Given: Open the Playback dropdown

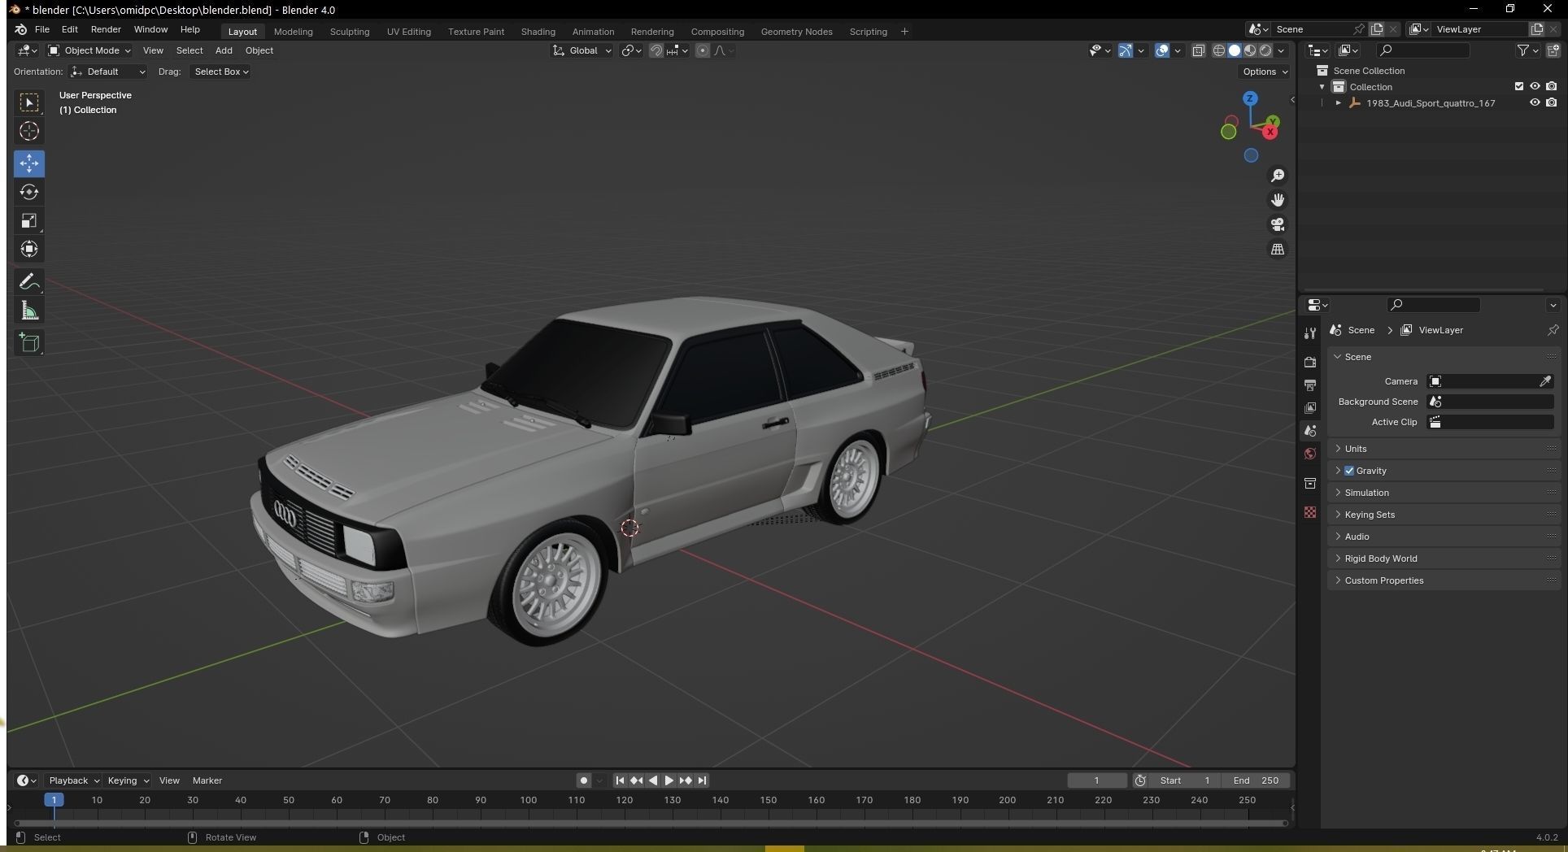Looking at the screenshot, I should (x=73, y=780).
